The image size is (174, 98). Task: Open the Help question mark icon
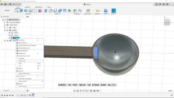(167, 4)
